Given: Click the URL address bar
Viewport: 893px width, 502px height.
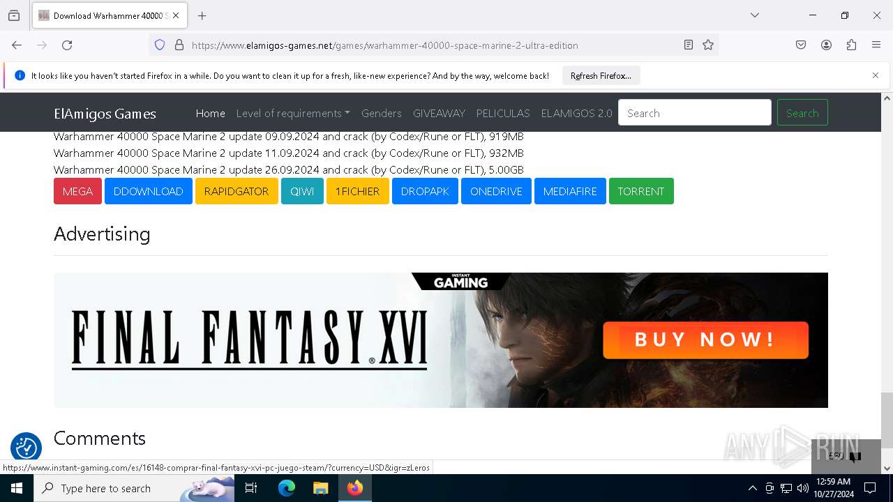Looking at the screenshot, I should pos(433,45).
